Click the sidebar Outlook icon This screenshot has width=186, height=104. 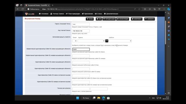click(169, 35)
